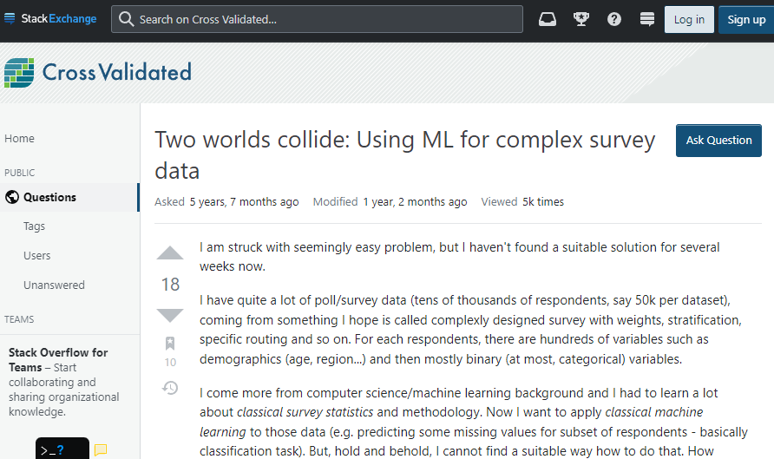The width and height of the screenshot is (774, 459).
Task: Open the question title link
Action: point(404,155)
